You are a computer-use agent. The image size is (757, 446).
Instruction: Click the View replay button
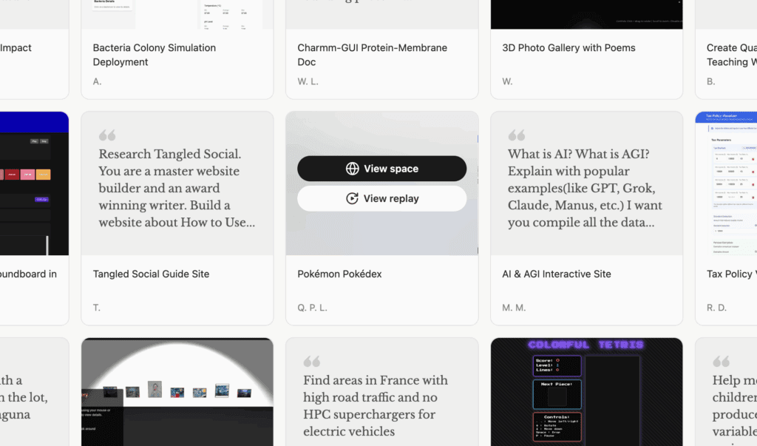point(382,199)
